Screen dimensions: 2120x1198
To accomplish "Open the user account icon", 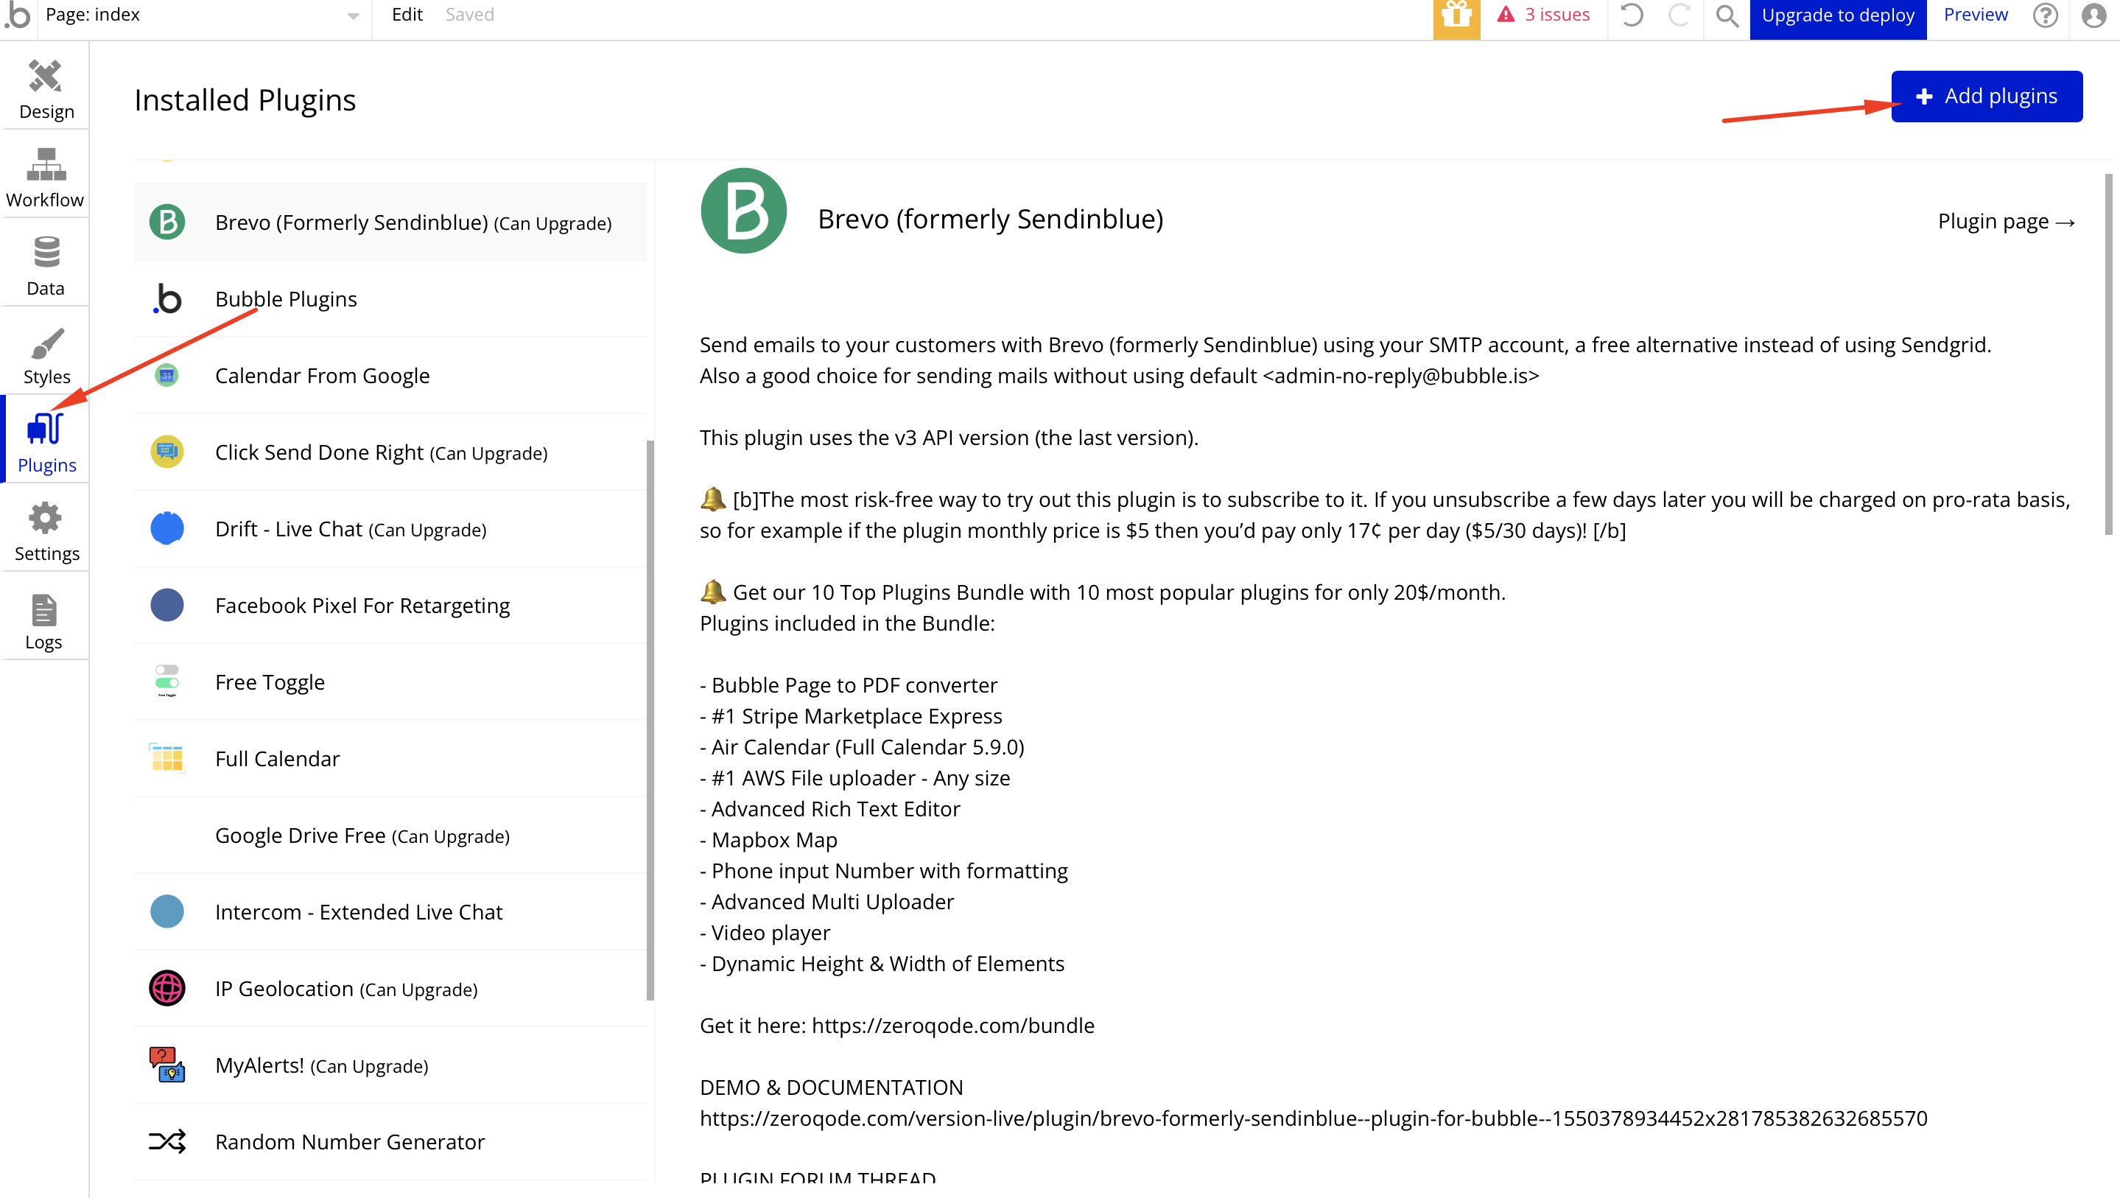I will click(x=2093, y=15).
